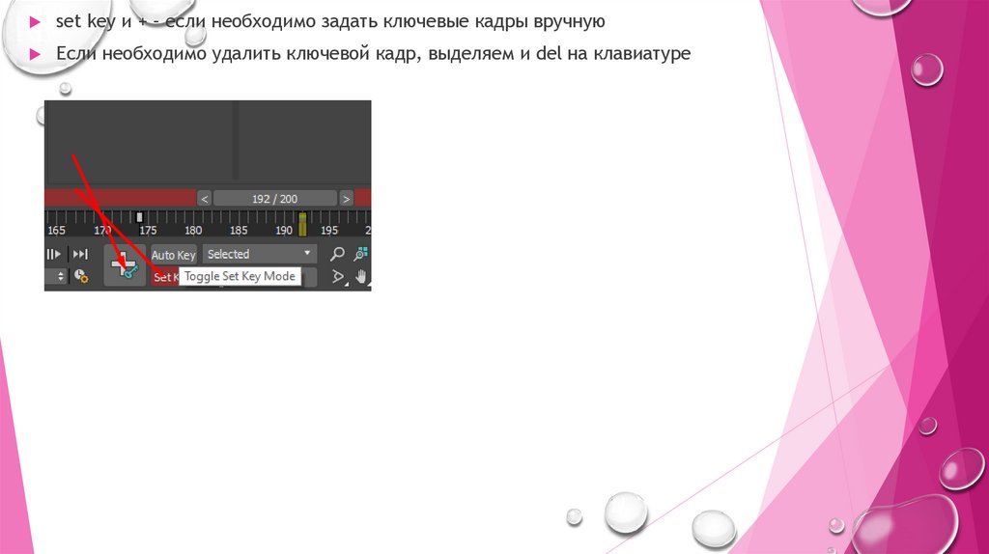Click frame 185 on the track bar
Viewport: 989px width, 554px height.
click(x=239, y=230)
